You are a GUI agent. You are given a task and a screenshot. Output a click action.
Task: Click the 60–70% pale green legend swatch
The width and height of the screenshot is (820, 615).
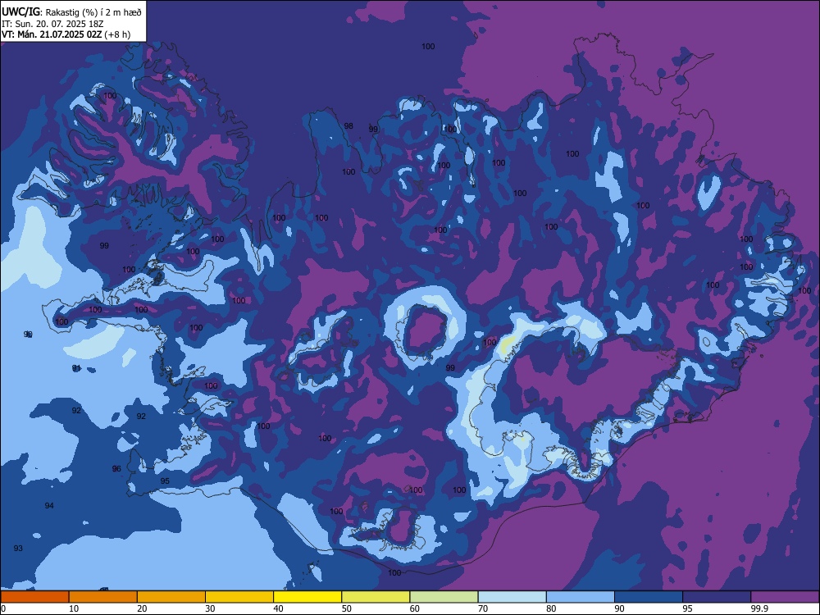pyautogui.click(x=444, y=597)
